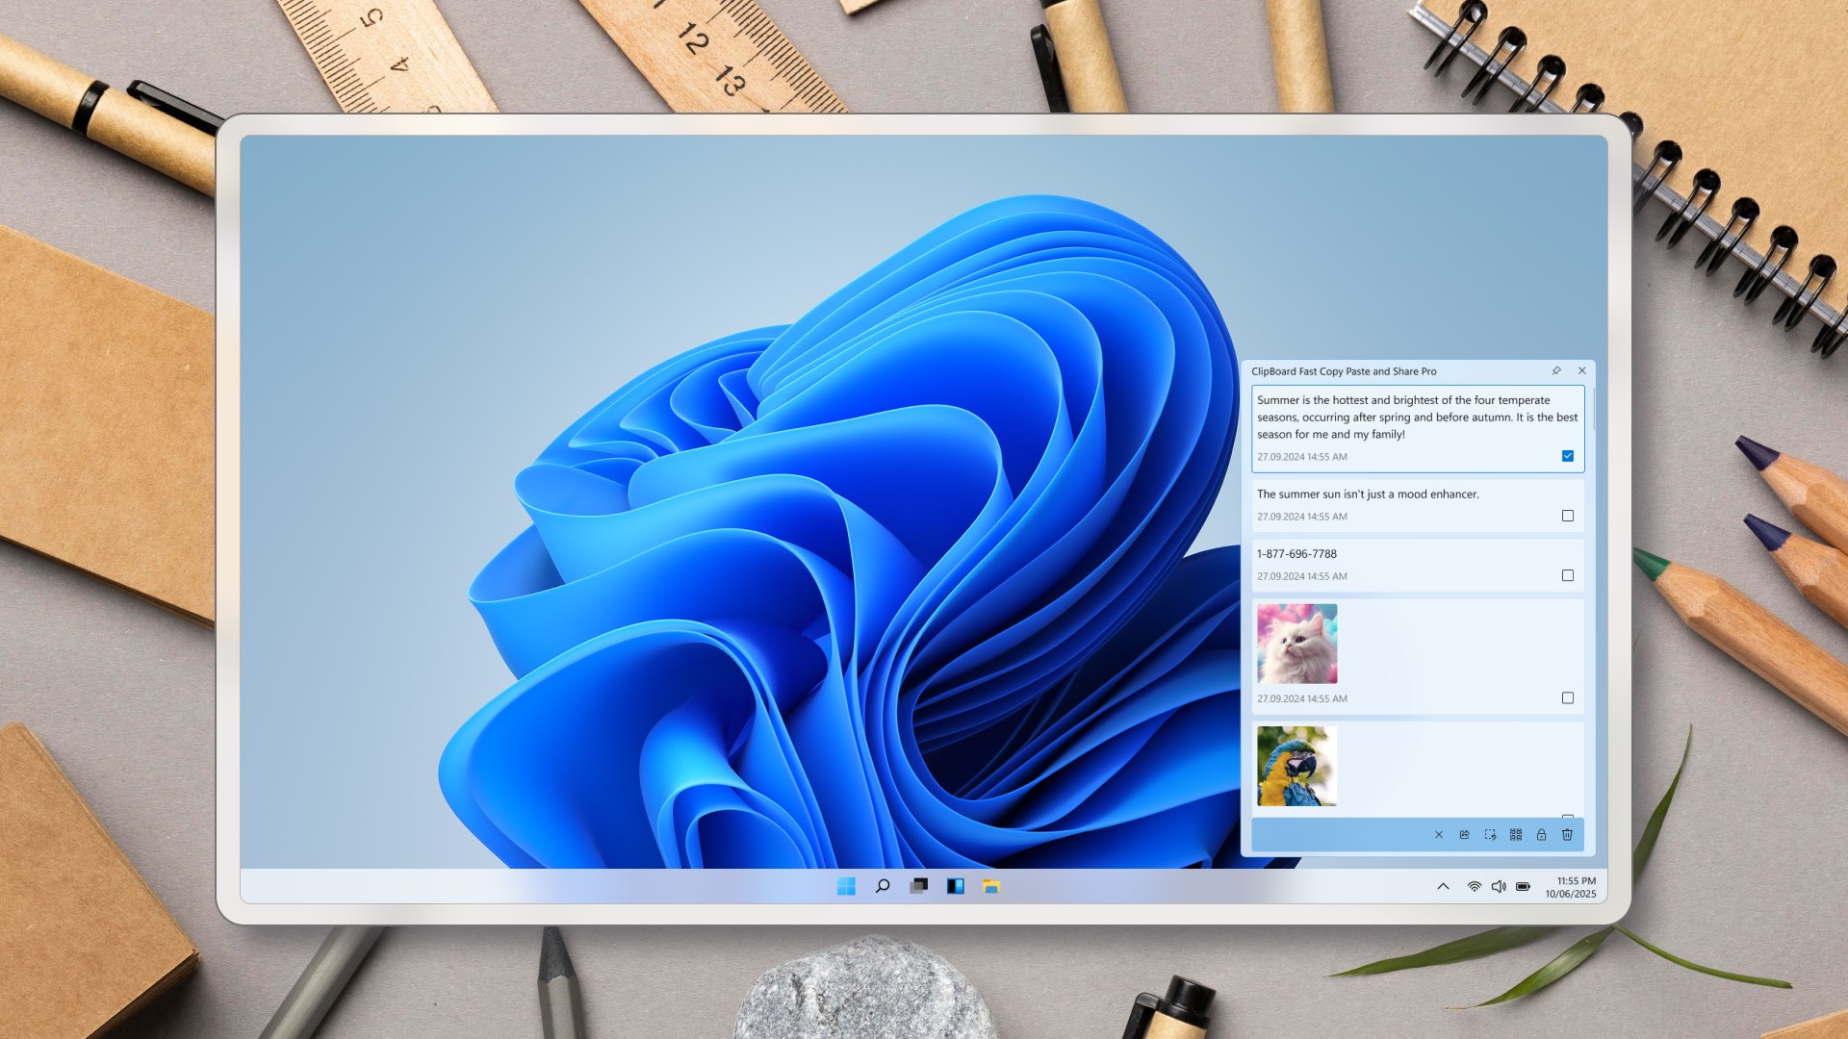Click the dashed-selection arrow icon in the toolbar
Screen dimensions: 1848x1039
pos(1490,835)
